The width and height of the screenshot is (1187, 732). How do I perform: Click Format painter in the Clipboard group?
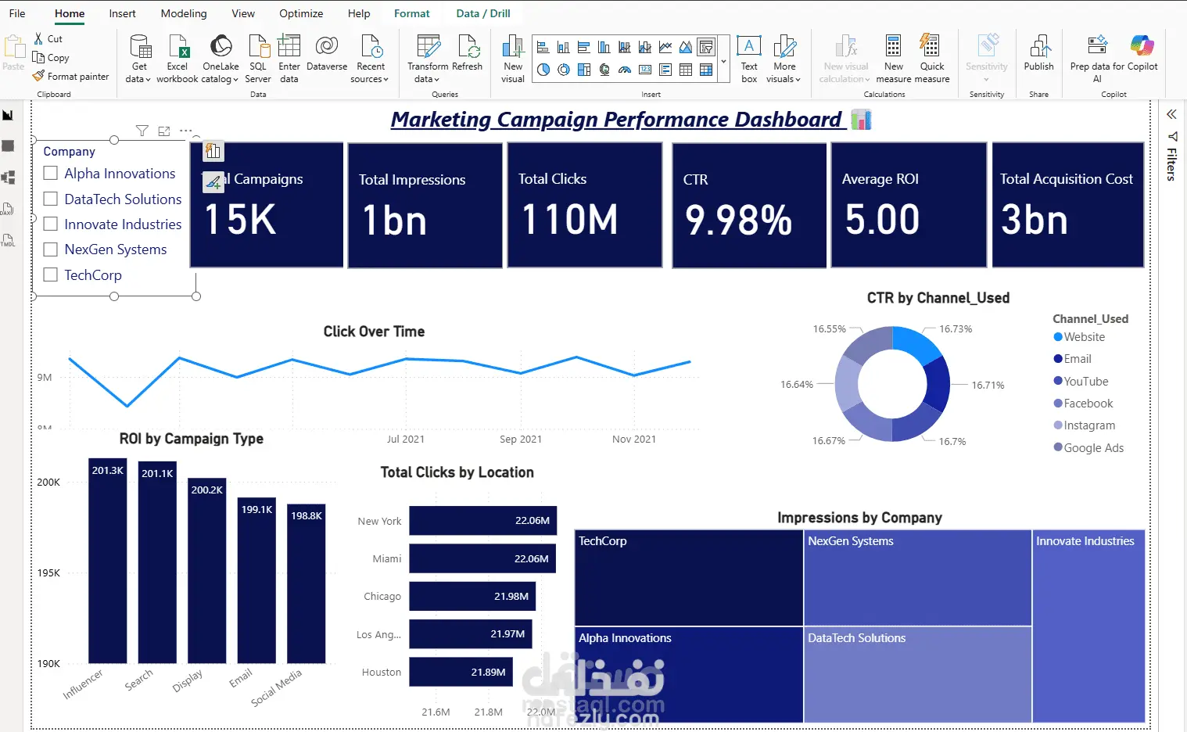(71, 77)
